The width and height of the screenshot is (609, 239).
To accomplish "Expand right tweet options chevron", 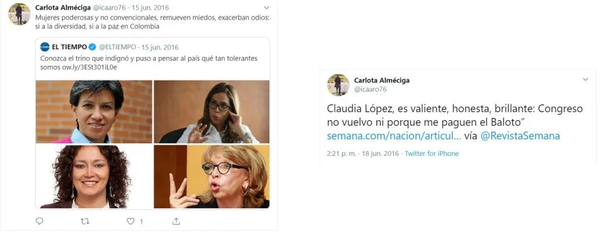I will tap(585, 79).
